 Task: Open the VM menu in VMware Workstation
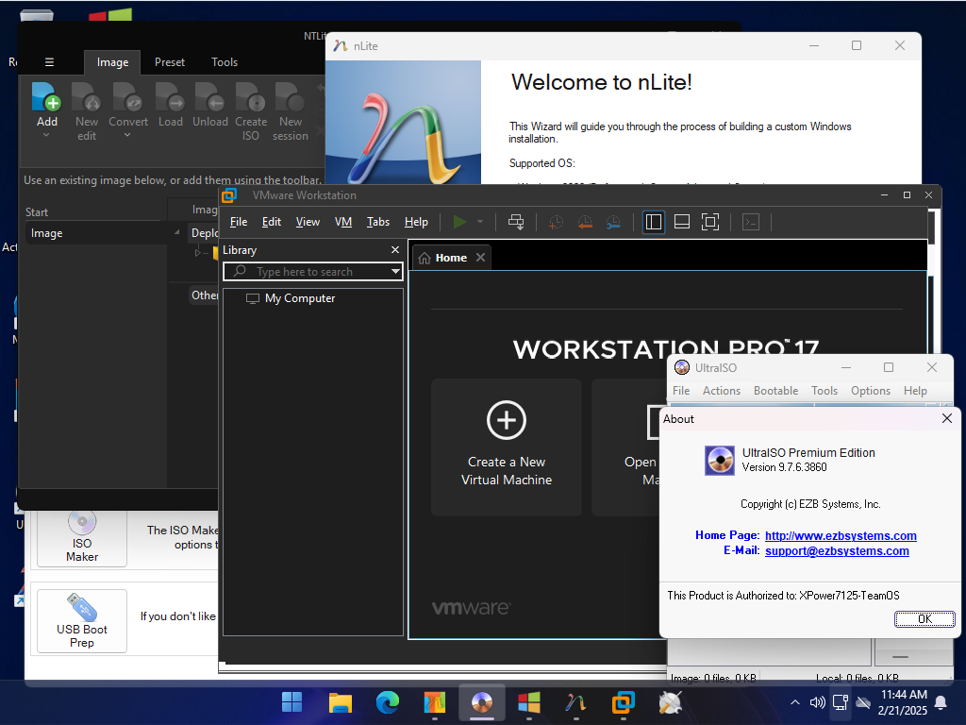(343, 222)
